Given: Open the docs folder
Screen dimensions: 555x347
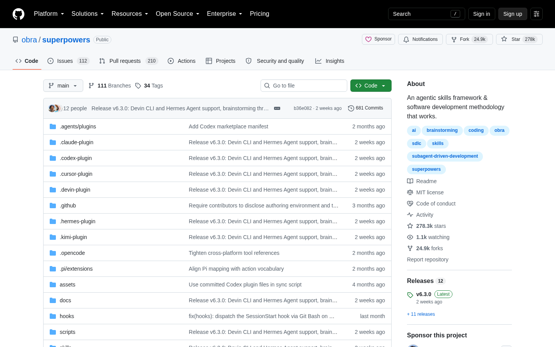Looking at the screenshot, I should pos(65,300).
